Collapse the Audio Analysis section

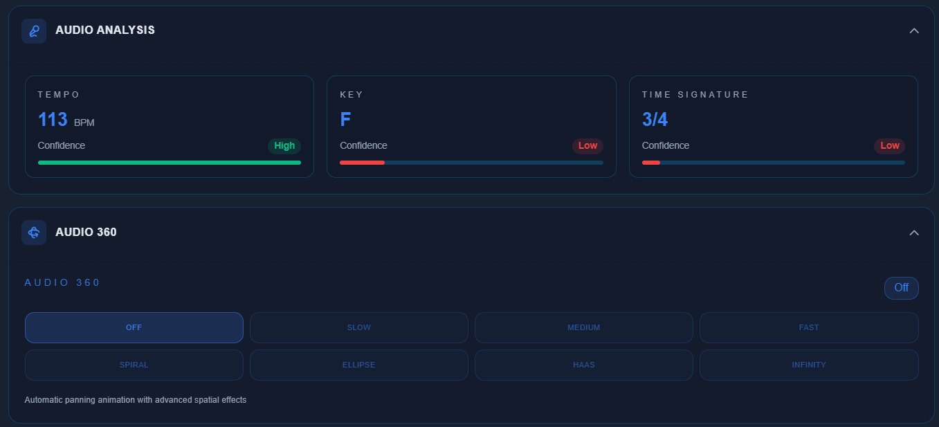click(x=914, y=31)
